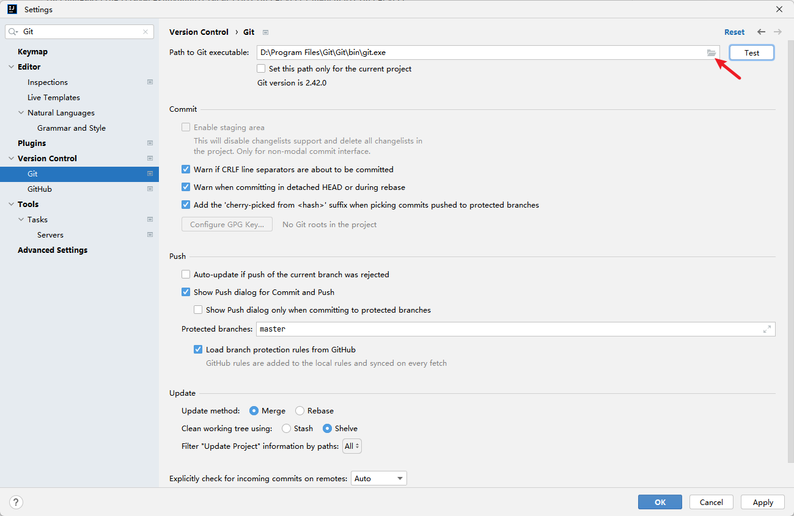Collapse the Version Control node
The height and width of the screenshot is (516, 794).
[11, 159]
